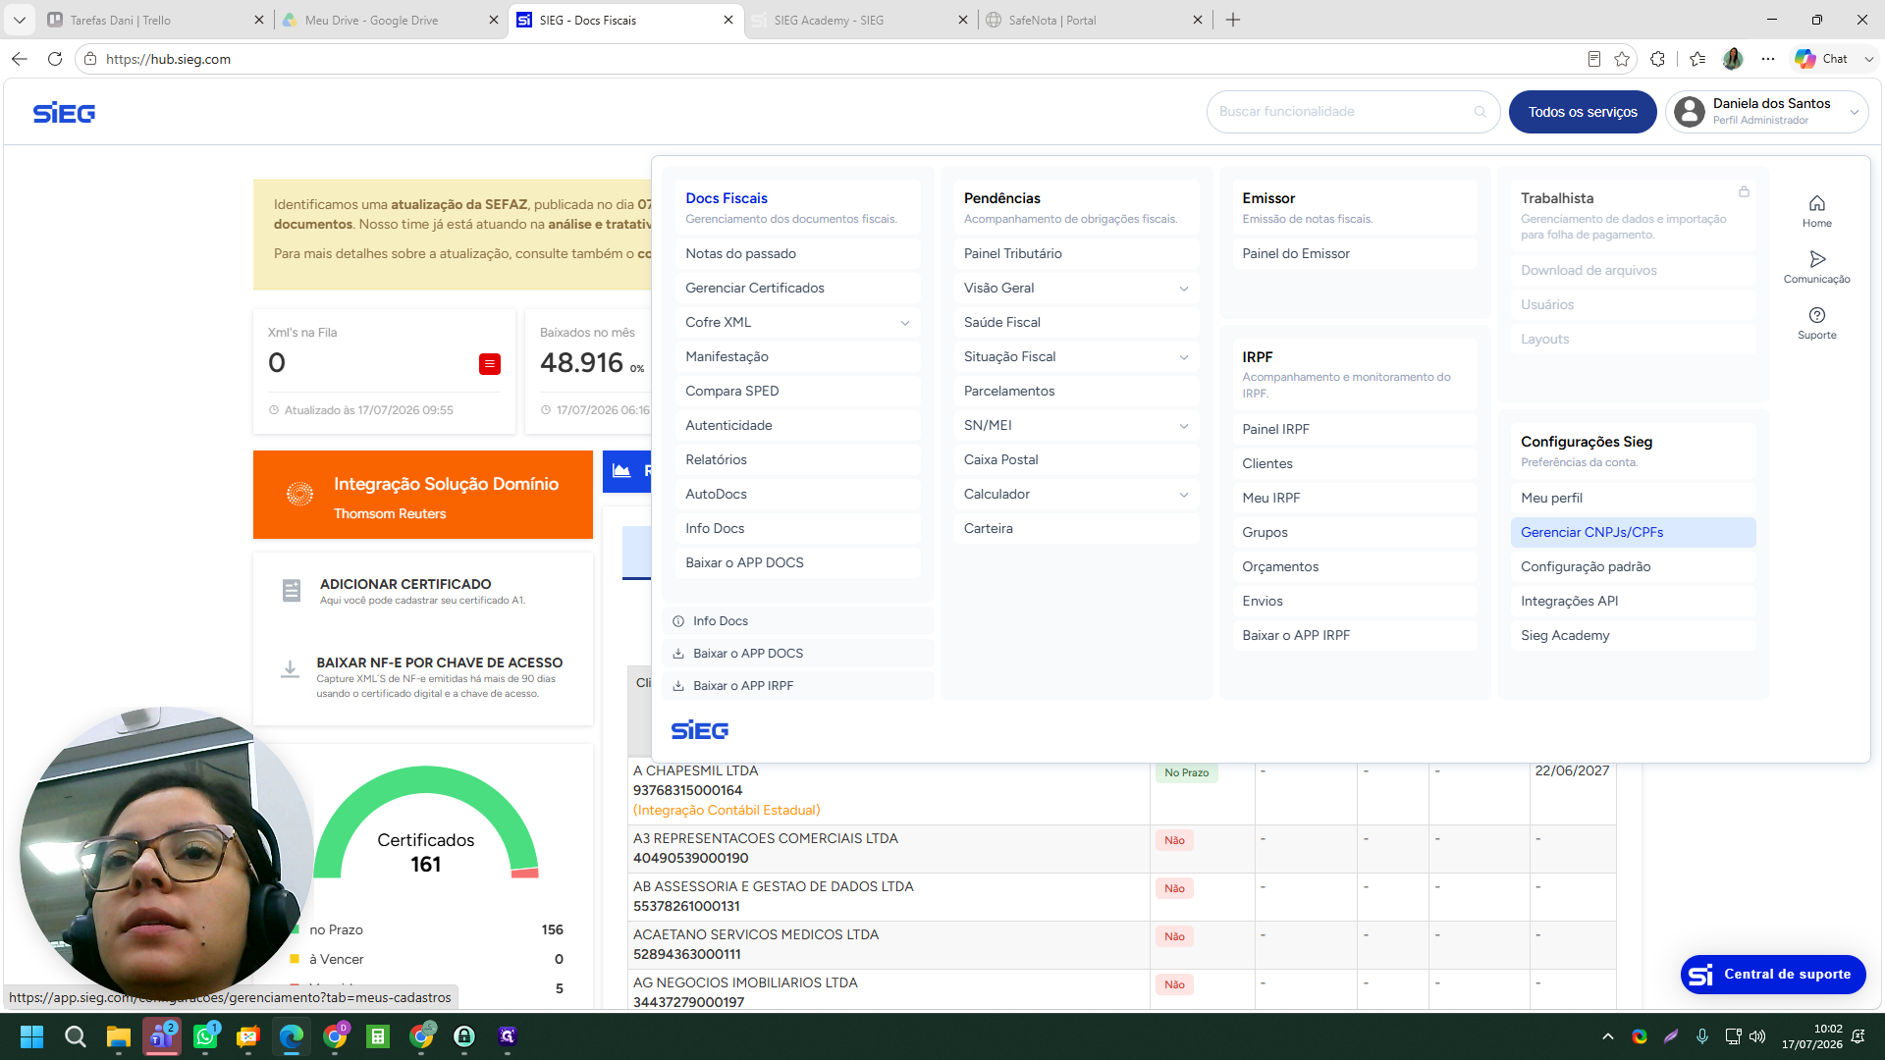Screen dimensions: 1885x1060
Task: Open Gerenciar Certificados menu item
Action: (x=797, y=289)
